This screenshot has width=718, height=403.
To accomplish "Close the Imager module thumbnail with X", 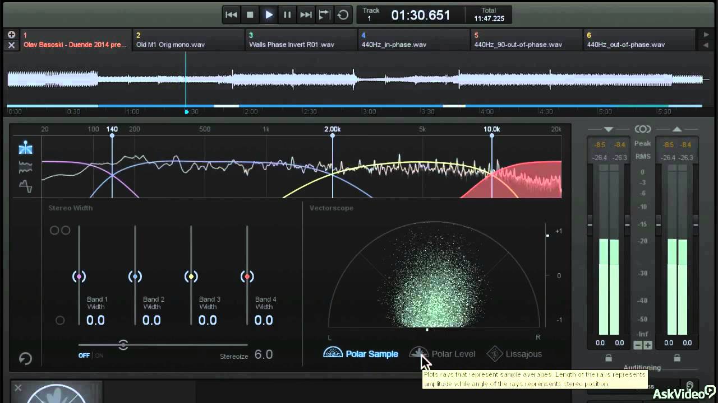I will pyautogui.click(x=18, y=387).
